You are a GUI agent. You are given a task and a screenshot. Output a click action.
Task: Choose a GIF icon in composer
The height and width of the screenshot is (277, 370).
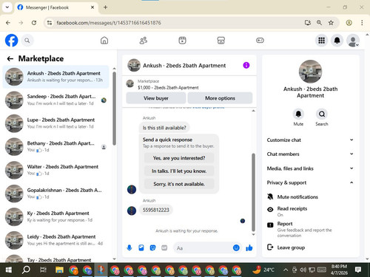164,247
